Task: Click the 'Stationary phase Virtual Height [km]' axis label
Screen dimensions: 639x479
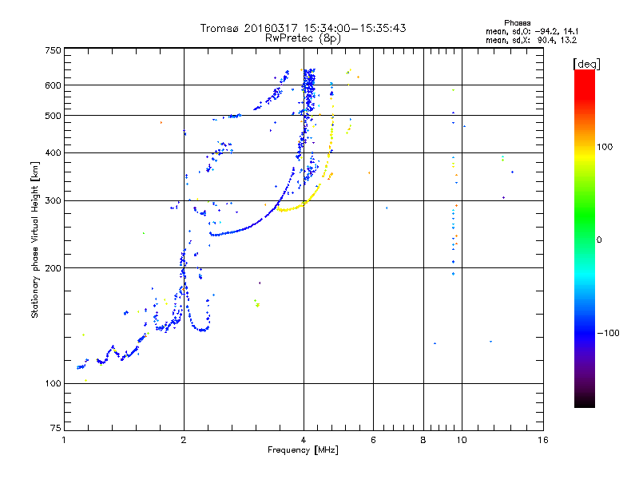Action: tap(34, 240)
